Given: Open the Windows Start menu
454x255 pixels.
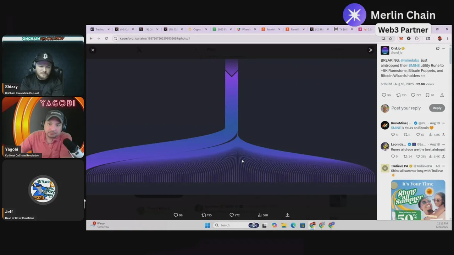Looking at the screenshot, I should (207, 225).
